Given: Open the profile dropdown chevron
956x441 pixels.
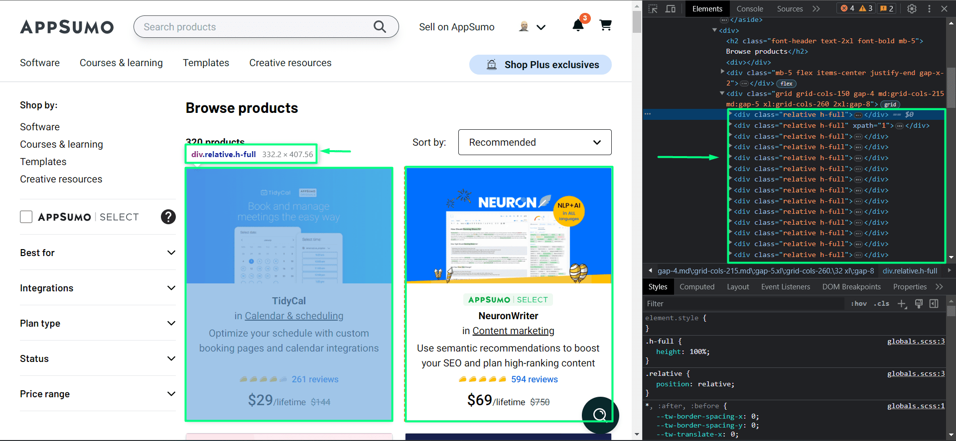Looking at the screenshot, I should pyautogui.click(x=541, y=27).
